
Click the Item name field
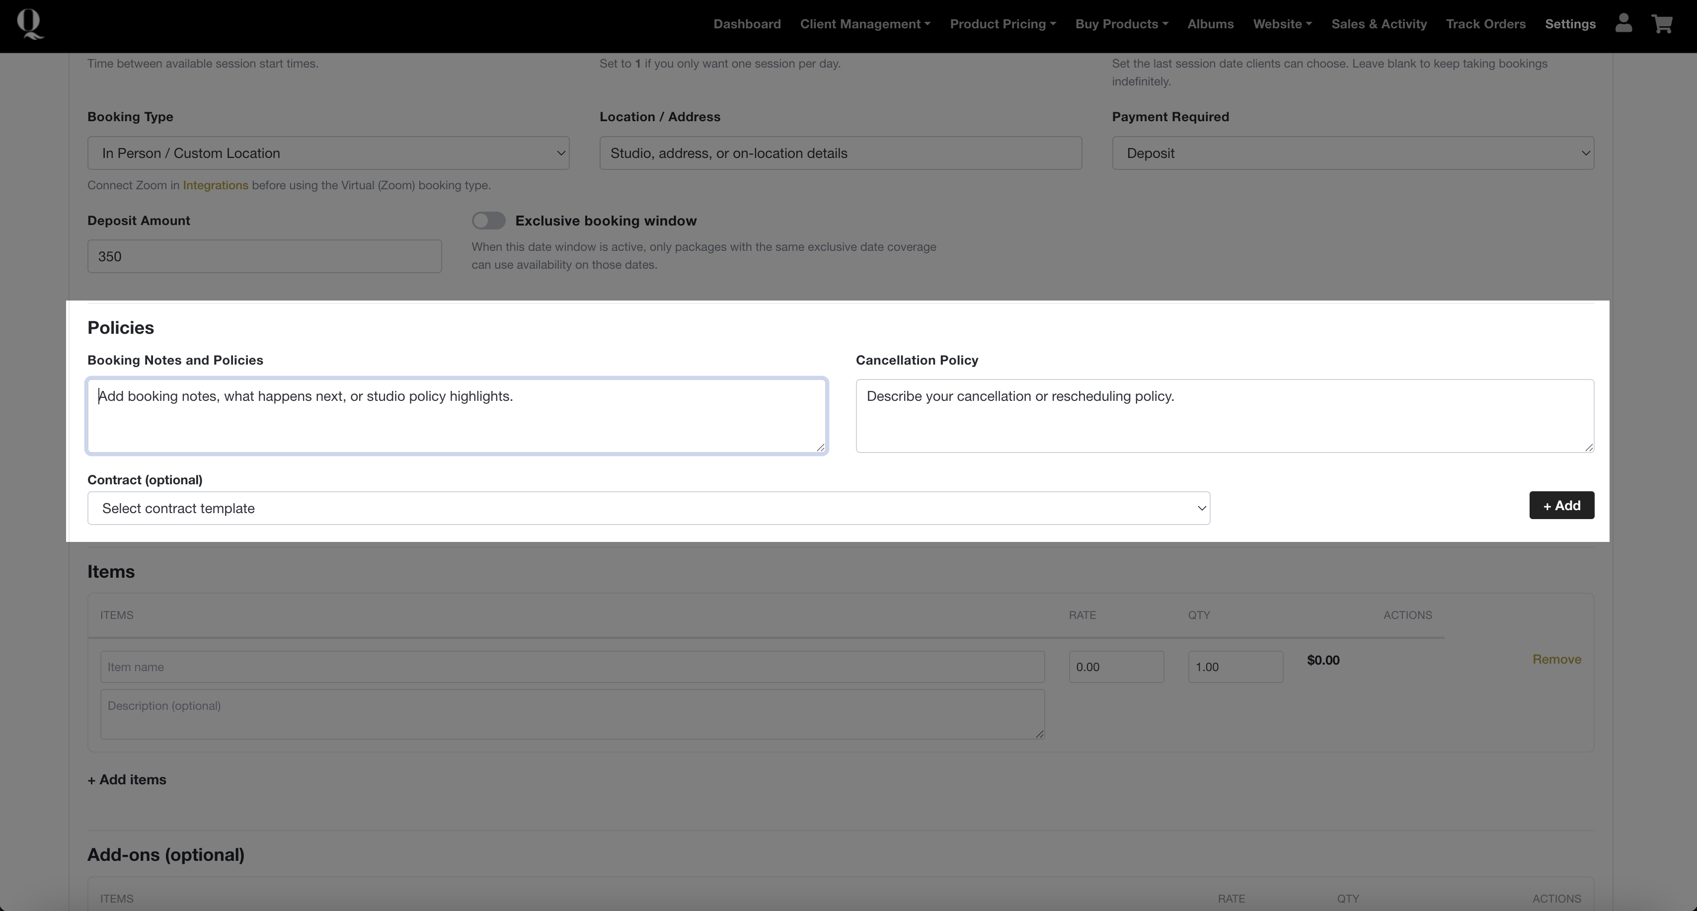[572, 667]
